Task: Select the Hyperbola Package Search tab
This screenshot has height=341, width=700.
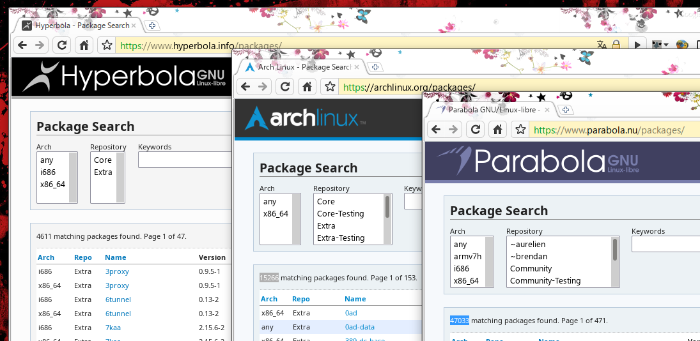Action: [77, 26]
